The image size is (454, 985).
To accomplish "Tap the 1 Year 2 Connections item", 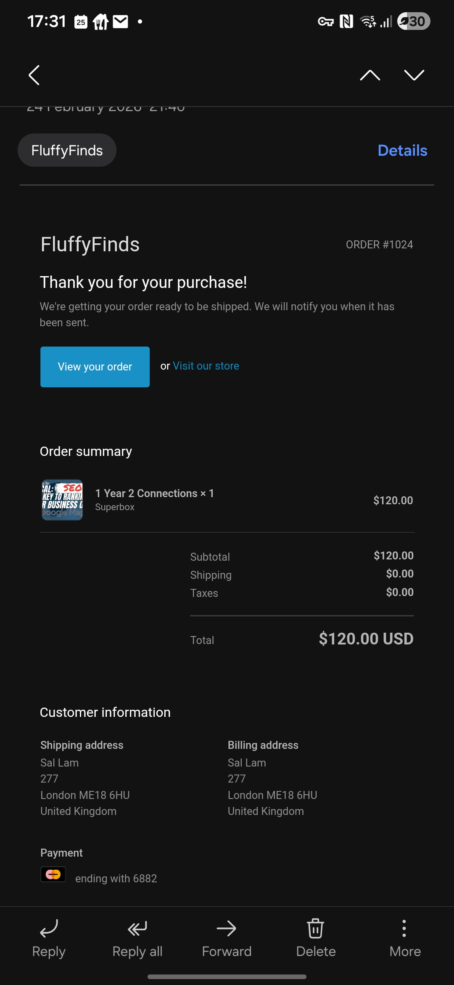I will pyautogui.click(x=155, y=493).
